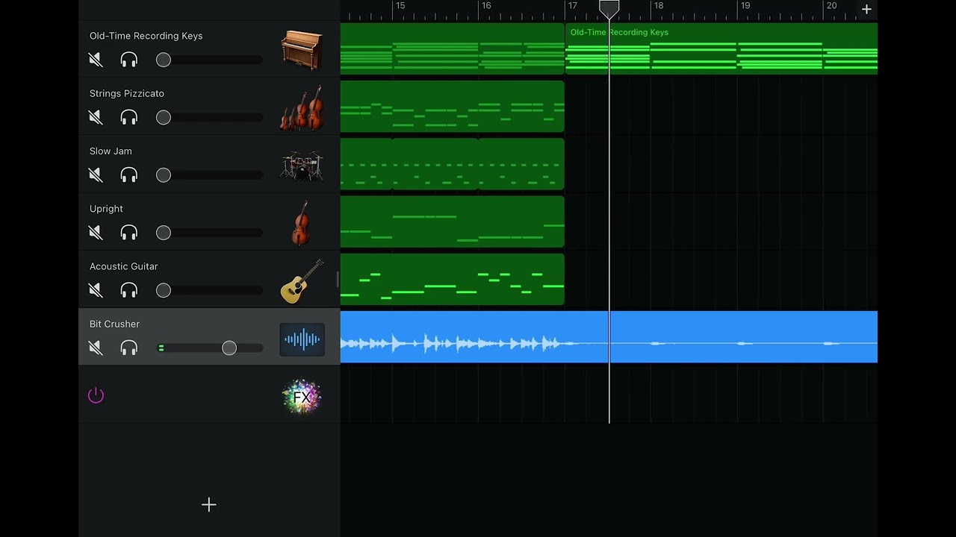Solo the Old-Time Recording Keys track

pyautogui.click(x=129, y=60)
